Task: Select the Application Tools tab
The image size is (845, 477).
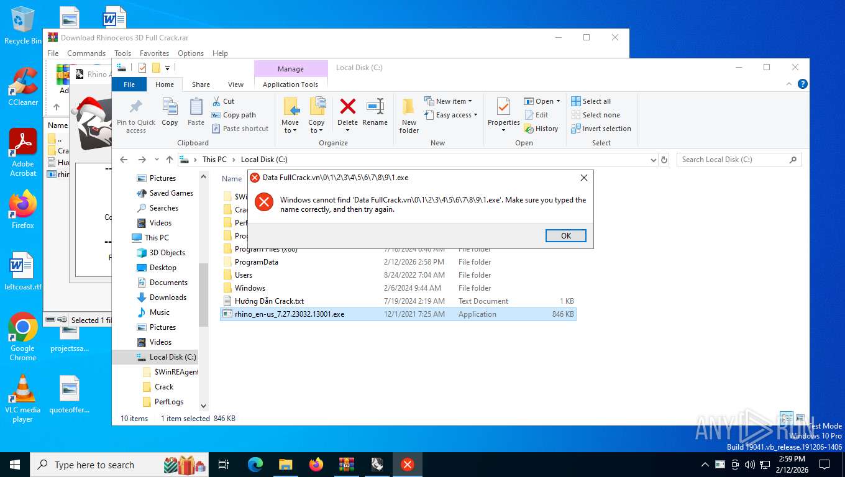Action: coord(290,84)
